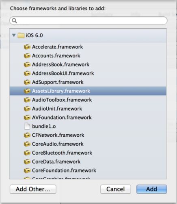Cancel the framework selection dialog
Image resolution: width=177 pixels, height=204 pixels.
pyautogui.click(x=116, y=189)
